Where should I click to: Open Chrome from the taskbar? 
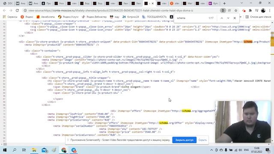(64, 150)
